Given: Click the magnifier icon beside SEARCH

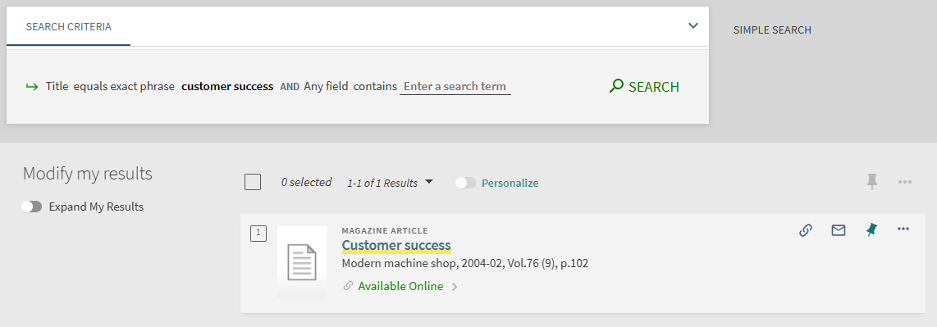Looking at the screenshot, I should coord(616,87).
